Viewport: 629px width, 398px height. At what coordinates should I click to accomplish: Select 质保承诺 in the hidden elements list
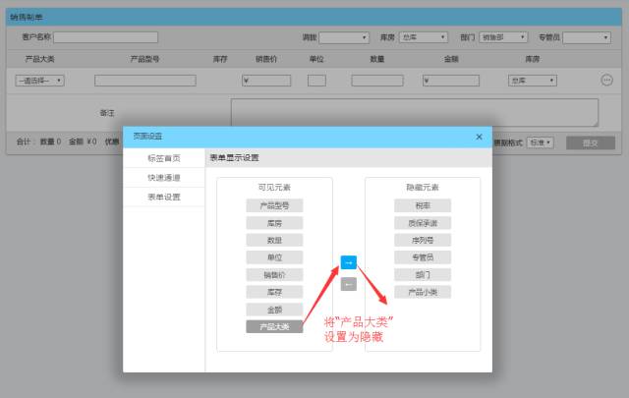[x=423, y=223]
